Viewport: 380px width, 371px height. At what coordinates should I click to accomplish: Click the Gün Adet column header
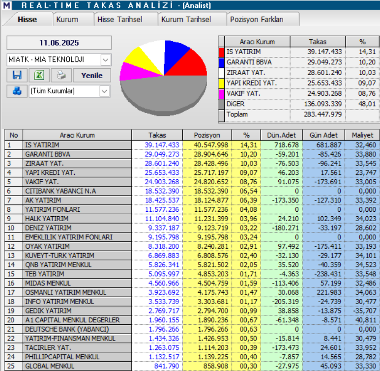tap(323, 135)
